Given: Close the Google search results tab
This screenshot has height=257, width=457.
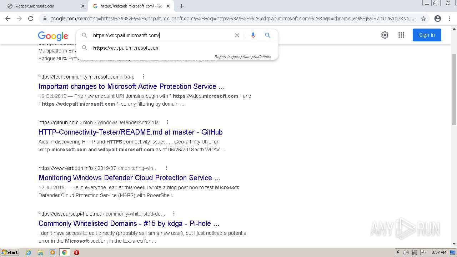Looking at the screenshot, I should click(x=168, y=6).
